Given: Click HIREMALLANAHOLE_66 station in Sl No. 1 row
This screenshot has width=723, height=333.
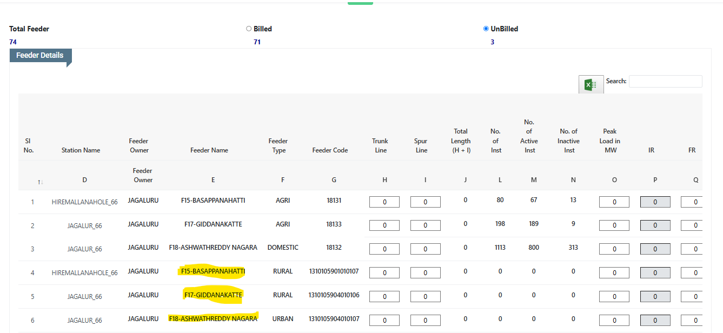Looking at the screenshot, I should click(x=84, y=202).
